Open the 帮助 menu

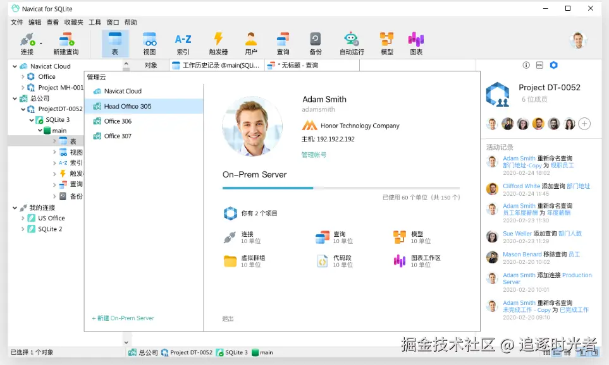(130, 22)
